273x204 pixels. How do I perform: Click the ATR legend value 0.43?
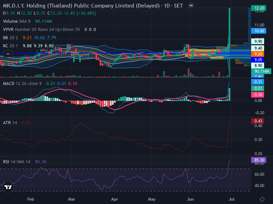pyautogui.click(x=26, y=123)
